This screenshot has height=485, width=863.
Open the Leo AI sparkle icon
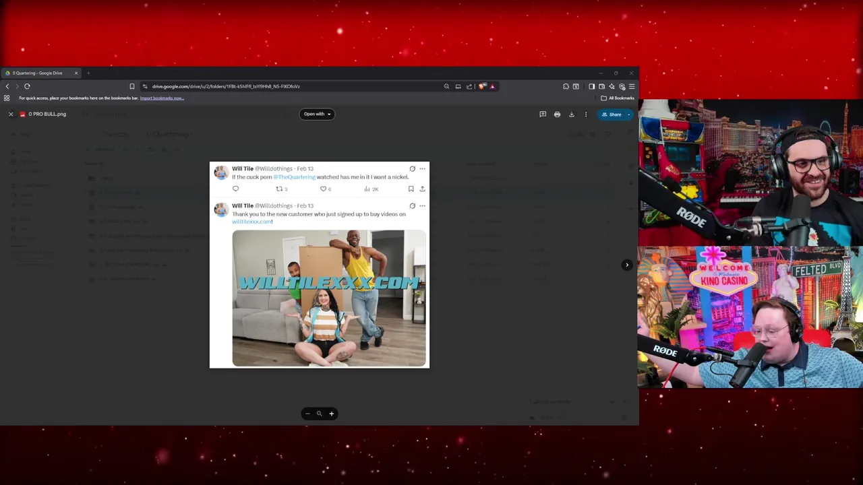[612, 86]
